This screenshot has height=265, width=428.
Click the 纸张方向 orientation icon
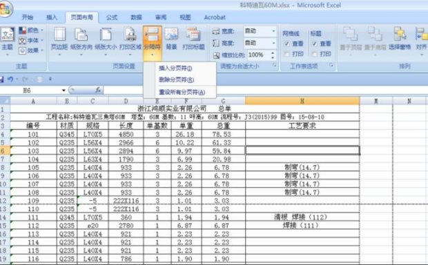[81, 35]
